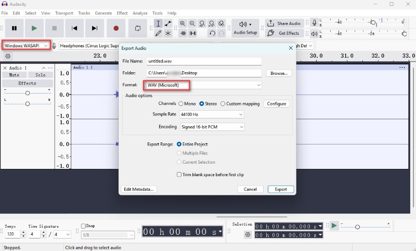416x251 pixels.
Task: Choose the Envelope tool
Action: point(168,23)
